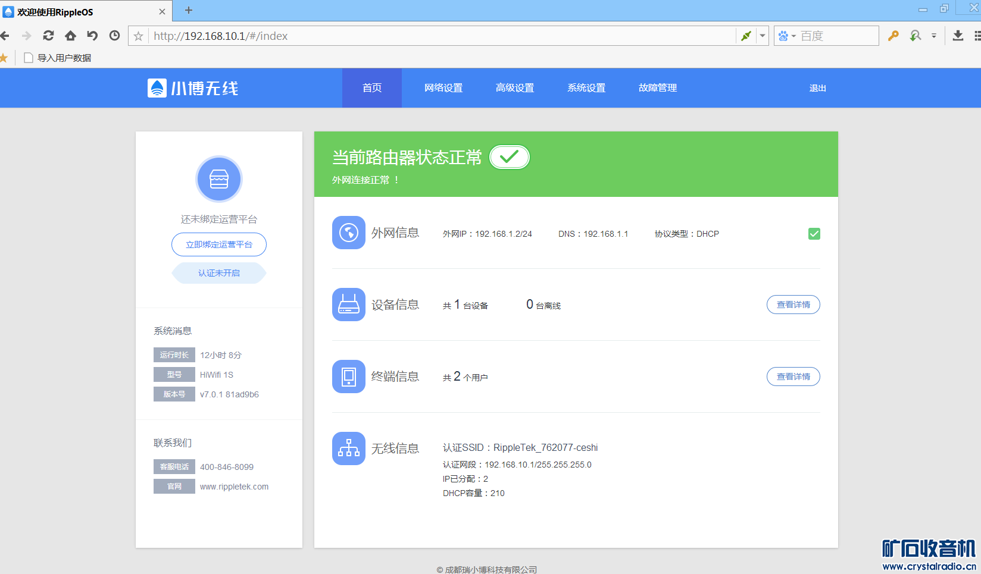Click the 外网信息 globe icon
The image size is (981, 574).
pos(349,233)
